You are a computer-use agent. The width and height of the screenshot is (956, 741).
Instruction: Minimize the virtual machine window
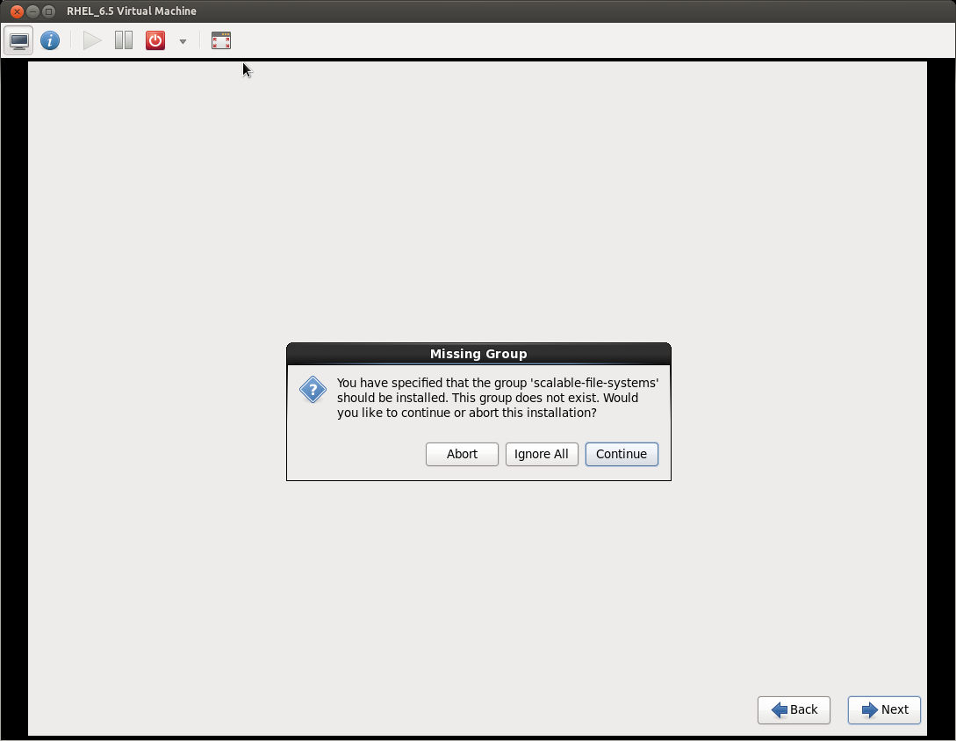32,11
